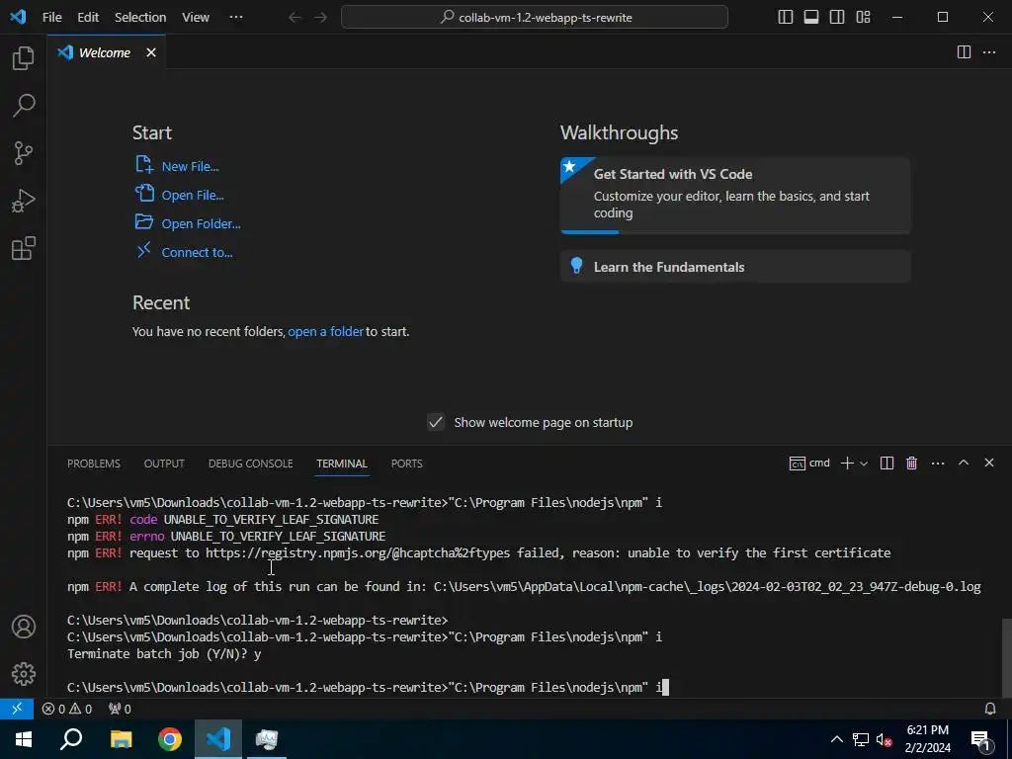Click the terminal vertical scrollbar
This screenshot has width=1012, height=759.
[1006, 656]
